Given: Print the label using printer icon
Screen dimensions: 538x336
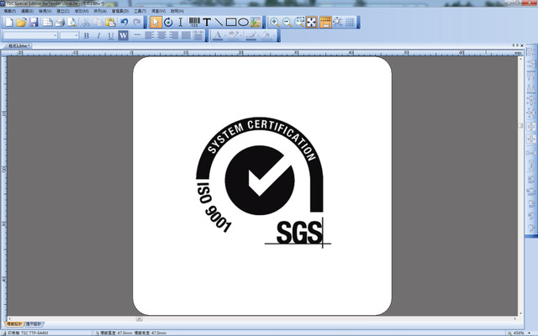Looking at the screenshot, I should tap(60, 23).
